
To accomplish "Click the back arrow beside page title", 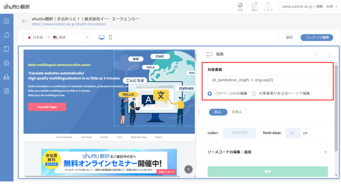I will [24, 21].
